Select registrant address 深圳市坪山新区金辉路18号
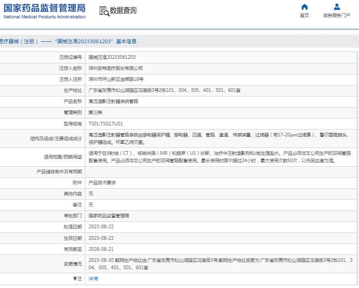Image resolution: width=359 pixels, height=288 pixels. pos(116,79)
